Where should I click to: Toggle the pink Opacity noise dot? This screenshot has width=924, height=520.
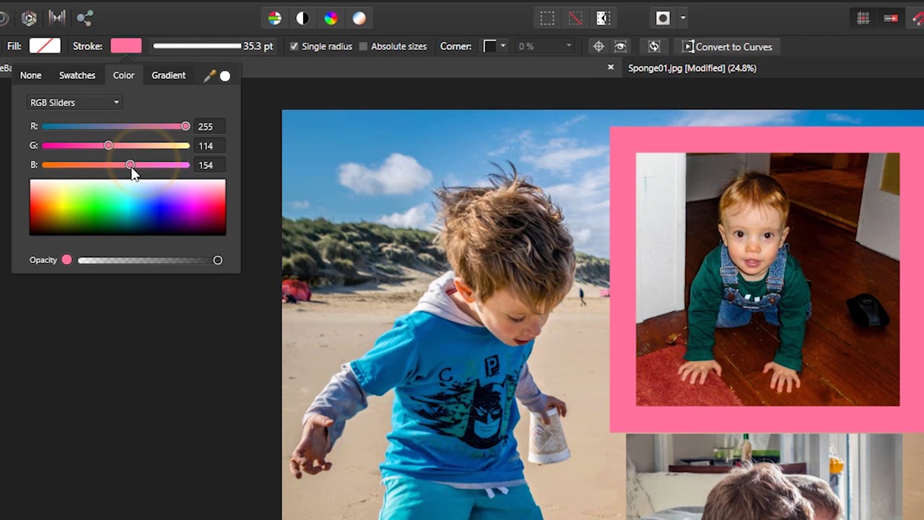(66, 260)
